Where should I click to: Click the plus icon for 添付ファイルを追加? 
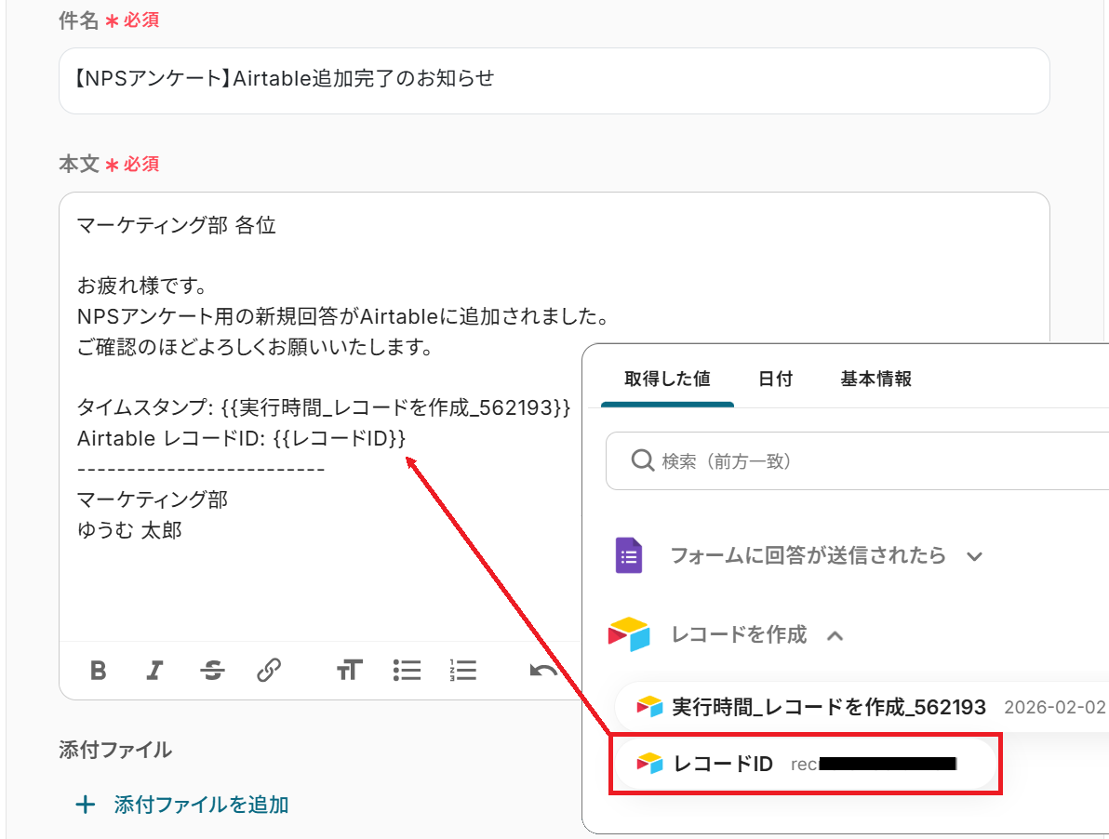(86, 805)
